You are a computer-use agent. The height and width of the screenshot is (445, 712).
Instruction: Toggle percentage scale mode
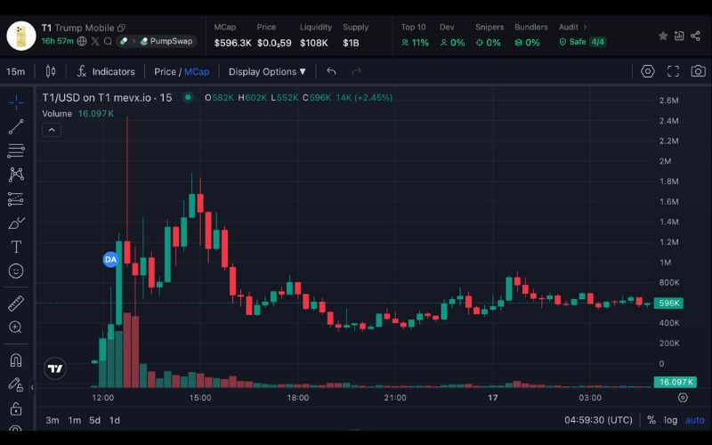coord(651,420)
